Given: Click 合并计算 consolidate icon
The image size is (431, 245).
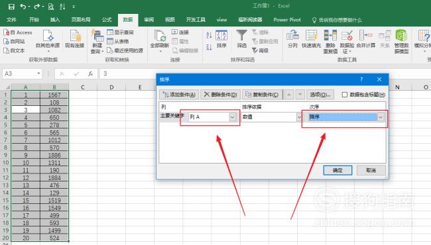Looking at the screenshot, I should point(366,39).
